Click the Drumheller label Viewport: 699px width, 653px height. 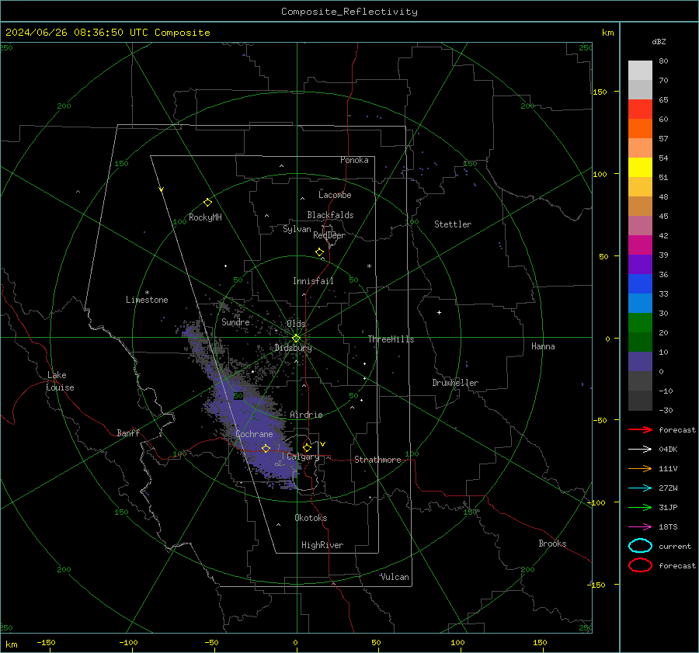click(x=455, y=383)
